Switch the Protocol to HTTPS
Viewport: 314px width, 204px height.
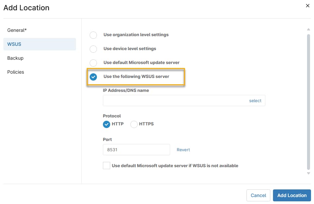(x=134, y=124)
